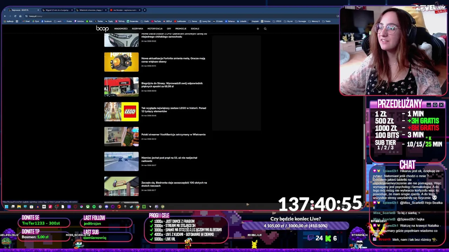This screenshot has height=252, width=449.
Task: Expand the Grafik bookmarks folder
Action: point(145,21)
